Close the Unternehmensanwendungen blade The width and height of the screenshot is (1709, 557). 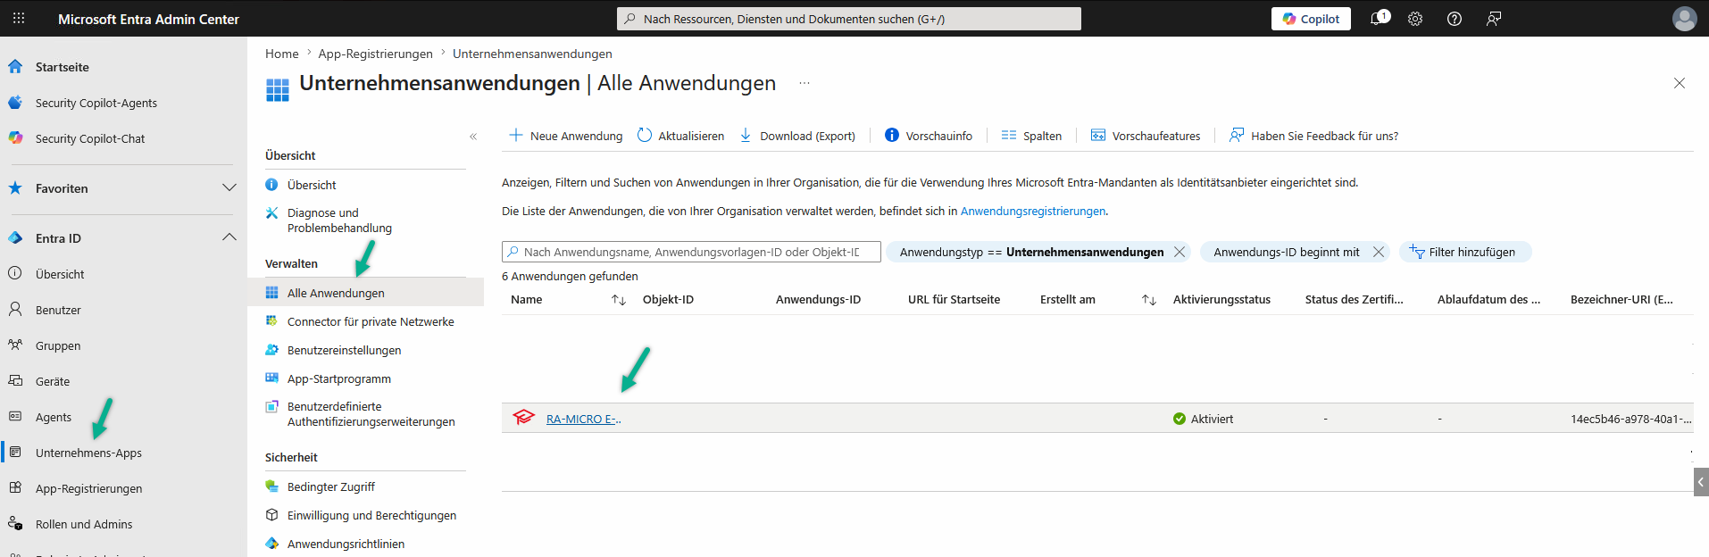pyautogui.click(x=1679, y=83)
